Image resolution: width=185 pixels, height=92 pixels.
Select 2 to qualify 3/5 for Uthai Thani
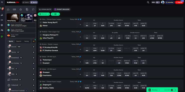(x=119, y=37)
